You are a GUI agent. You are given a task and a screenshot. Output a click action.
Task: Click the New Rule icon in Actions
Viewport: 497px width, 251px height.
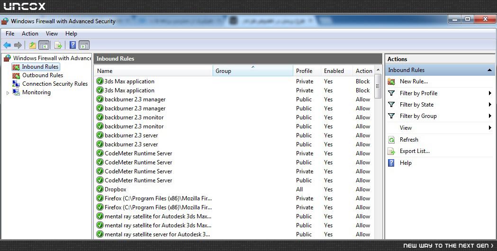(391, 81)
